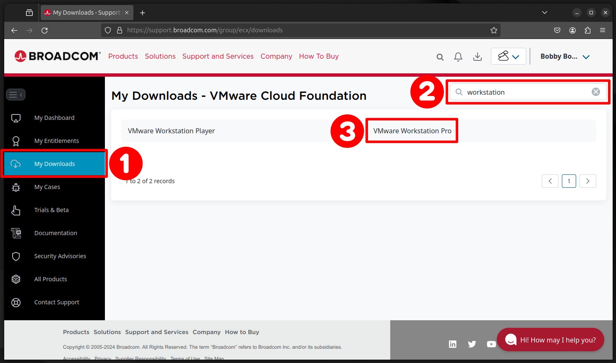Click the Security Advisories shield icon
Screen dimensions: 616x363
click(x=16, y=257)
